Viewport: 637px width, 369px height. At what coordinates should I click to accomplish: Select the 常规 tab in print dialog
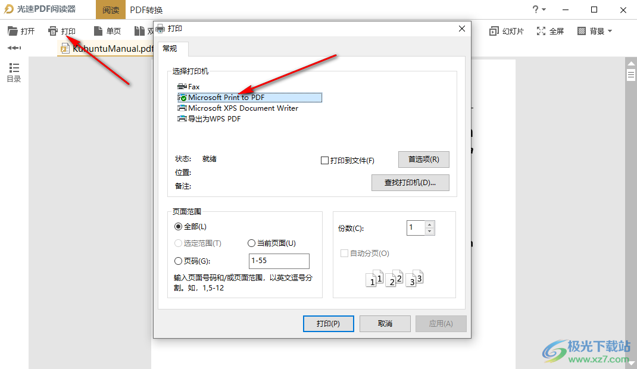coord(170,48)
